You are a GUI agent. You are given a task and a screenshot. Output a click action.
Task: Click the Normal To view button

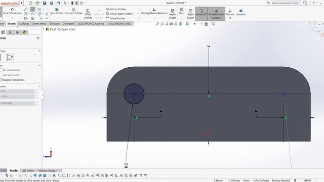[x=230, y=14]
